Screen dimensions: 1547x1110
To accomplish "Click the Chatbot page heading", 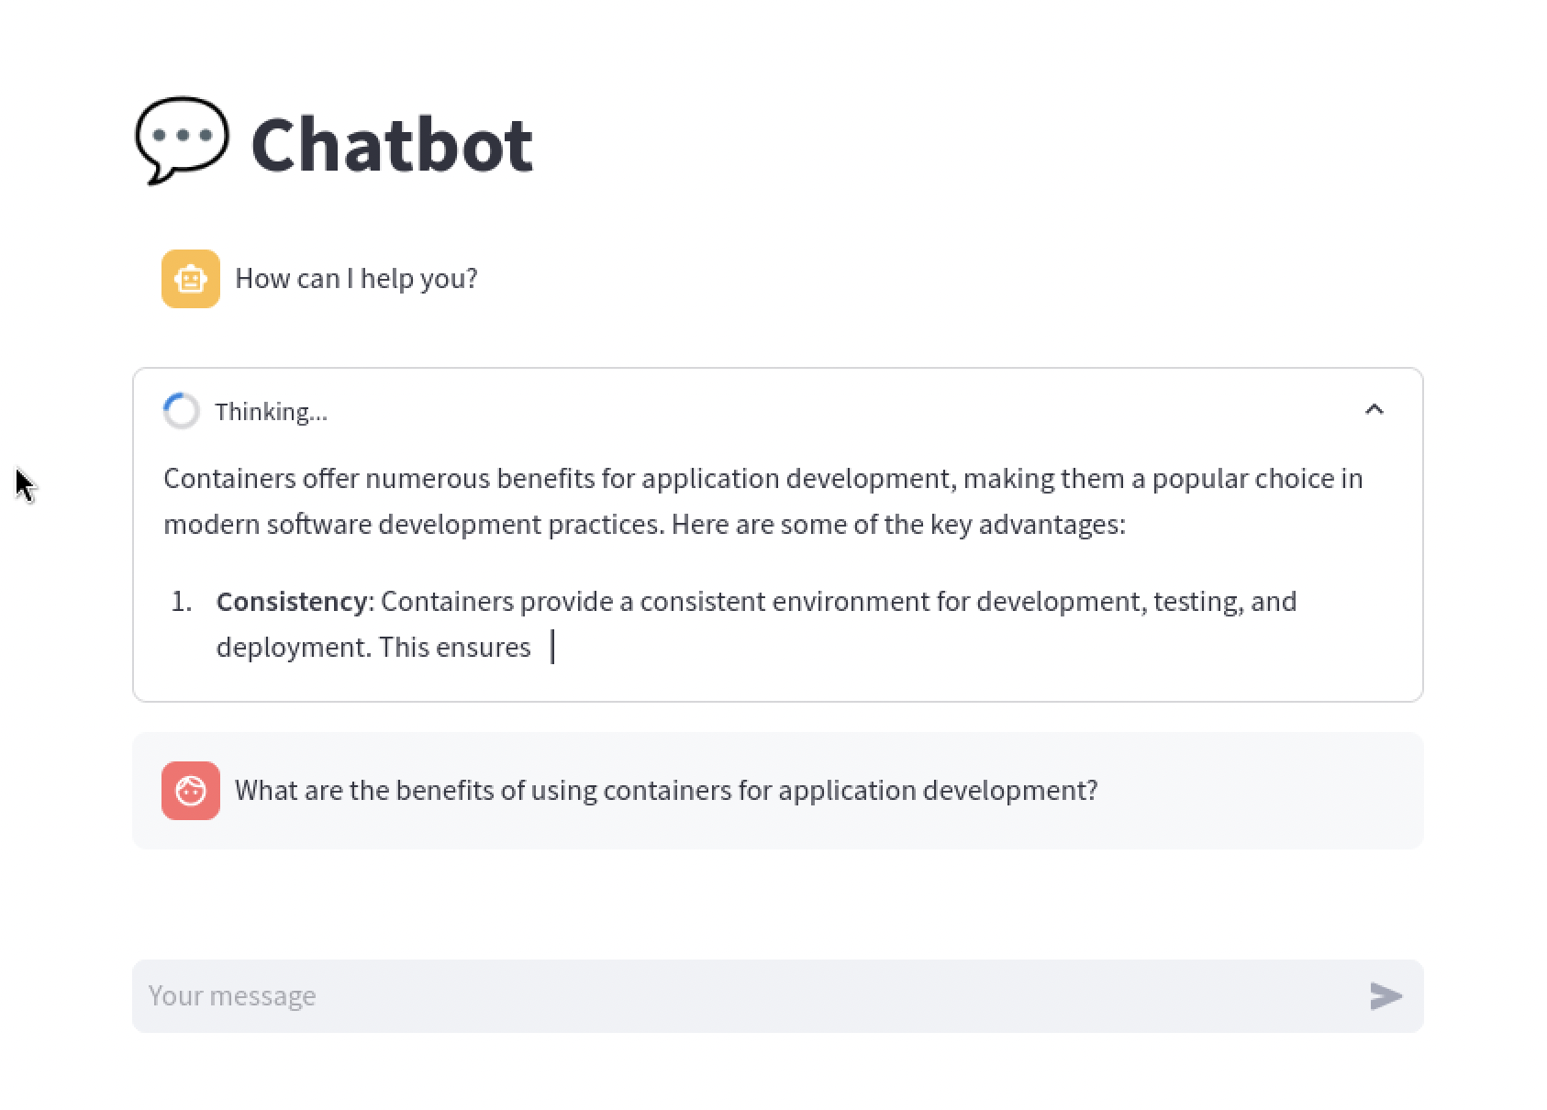I will click(x=392, y=145).
